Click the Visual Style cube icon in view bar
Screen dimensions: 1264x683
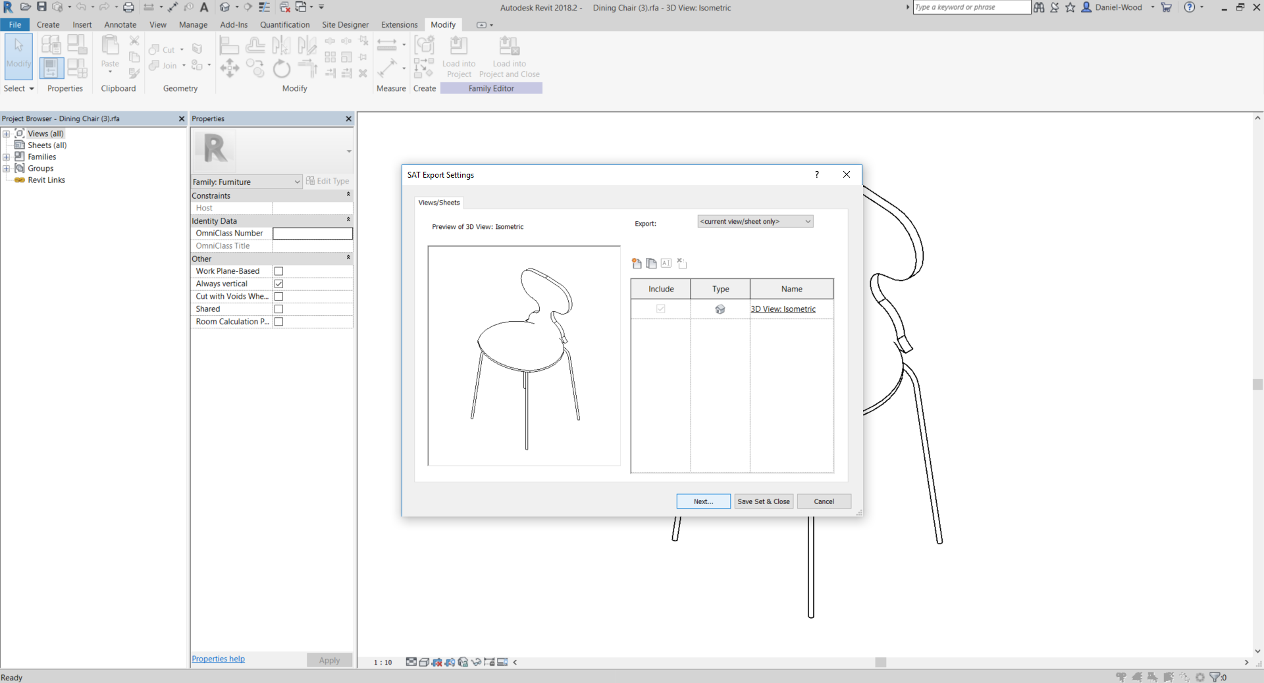(425, 662)
